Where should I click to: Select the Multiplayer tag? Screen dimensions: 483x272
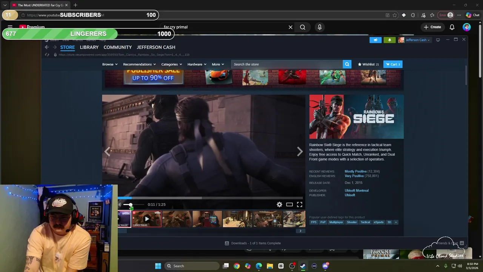(x=336, y=222)
